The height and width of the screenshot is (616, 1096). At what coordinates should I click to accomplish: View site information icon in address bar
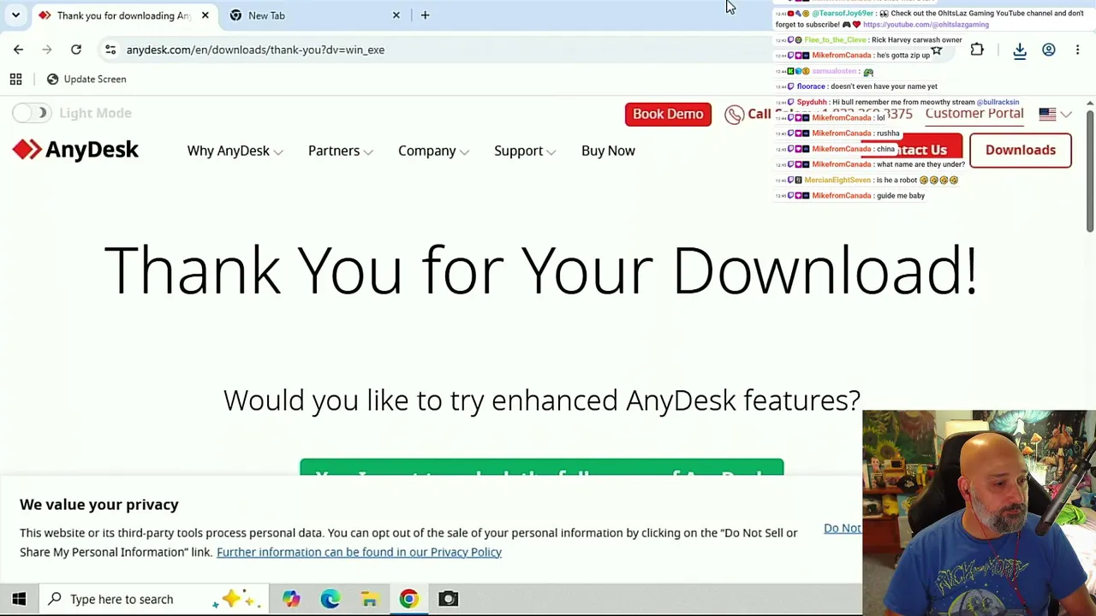[110, 50]
